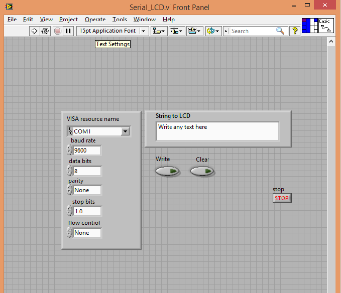
Task: Open the Help menu
Action: click(169, 20)
